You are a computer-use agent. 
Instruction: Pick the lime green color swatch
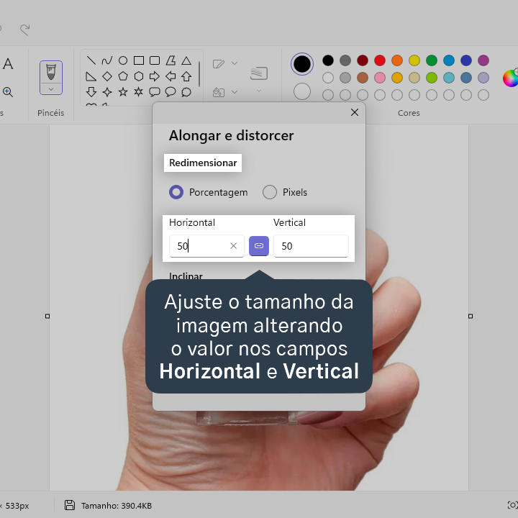tap(432, 78)
